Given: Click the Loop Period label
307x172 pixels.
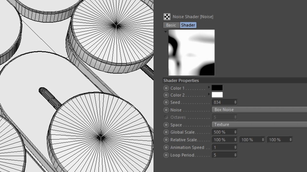Looking at the screenshot, I should tap(182, 155).
